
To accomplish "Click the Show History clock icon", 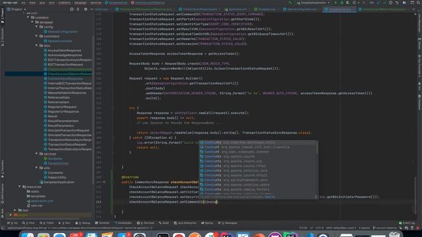I will (390, 3).
